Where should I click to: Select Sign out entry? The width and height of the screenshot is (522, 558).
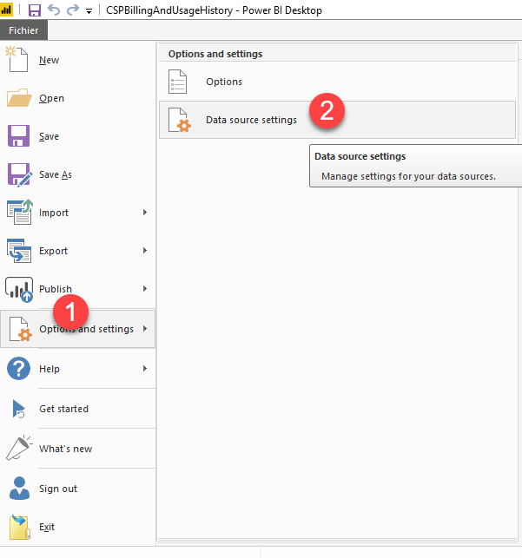point(58,489)
